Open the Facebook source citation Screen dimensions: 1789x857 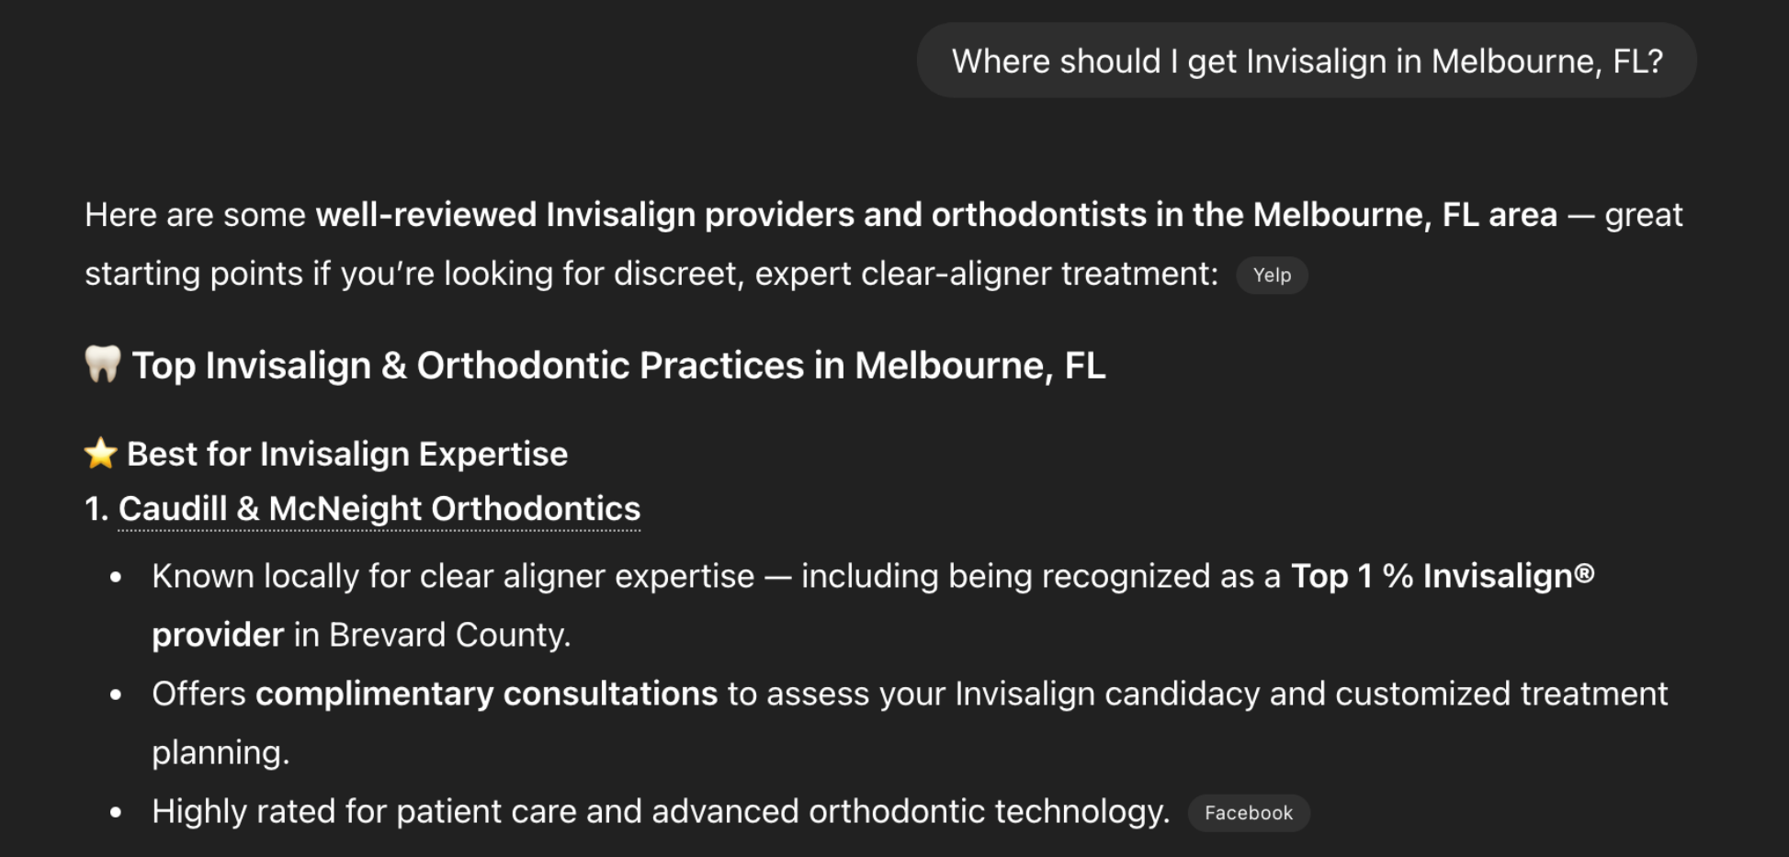point(1248,812)
